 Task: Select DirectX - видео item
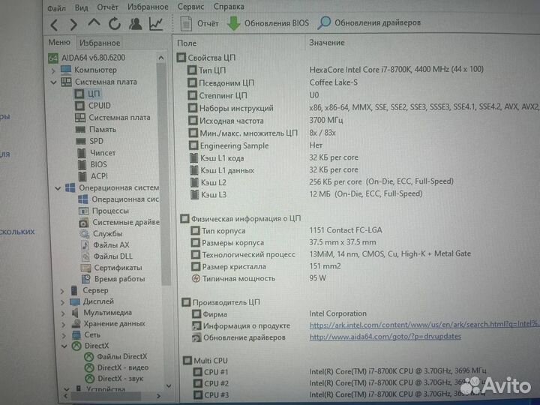116,367
